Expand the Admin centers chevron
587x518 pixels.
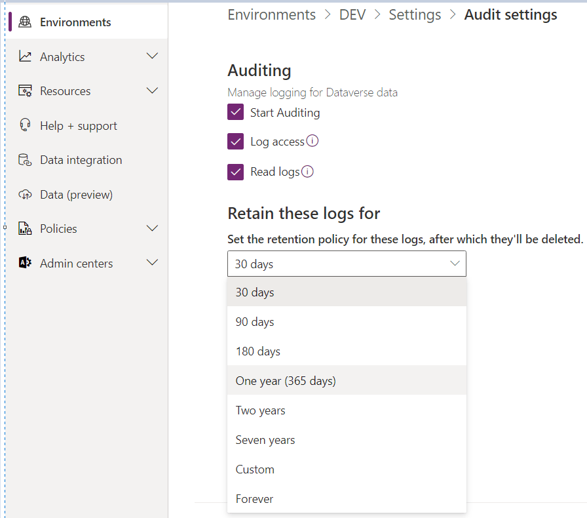click(x=152, y=263)
